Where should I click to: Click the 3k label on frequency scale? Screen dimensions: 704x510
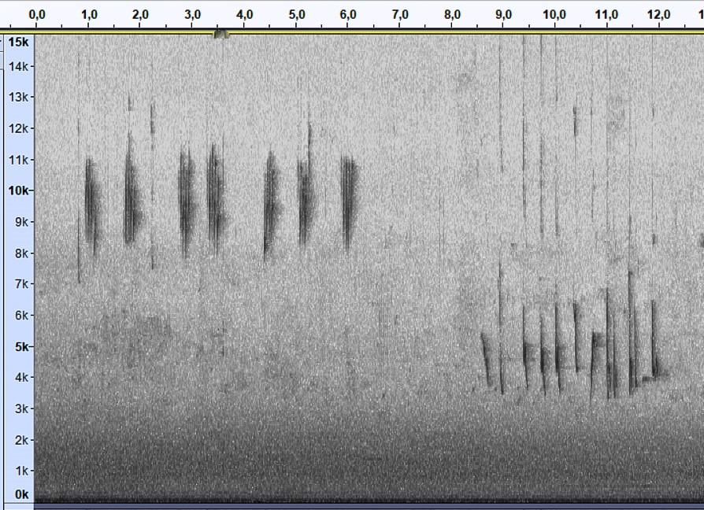[21, 408]
